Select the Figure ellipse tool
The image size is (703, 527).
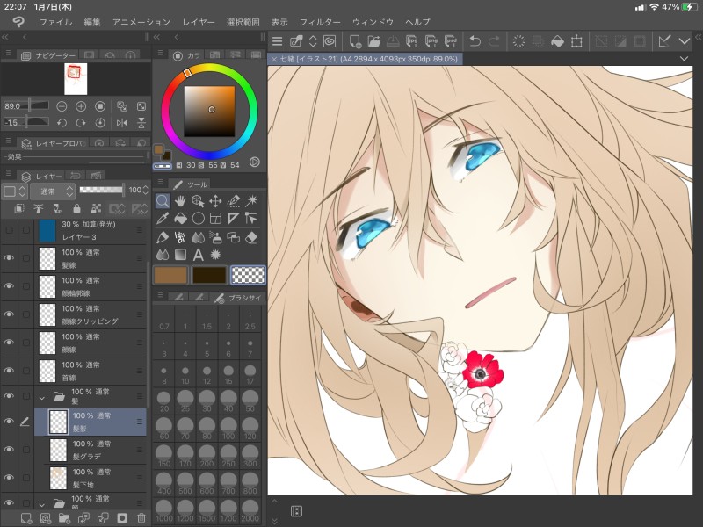tap(198, 219)
